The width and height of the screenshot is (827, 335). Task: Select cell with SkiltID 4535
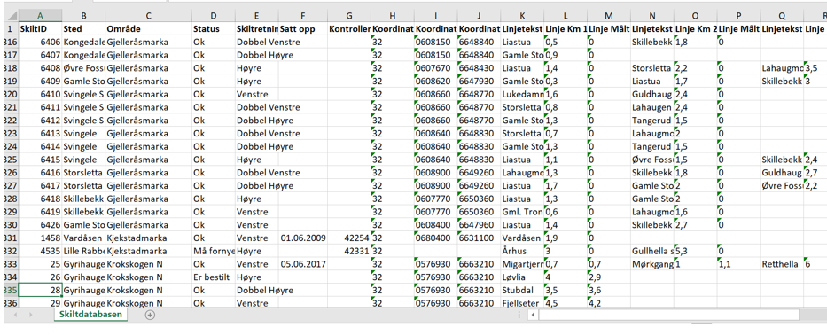pos(40,251)
